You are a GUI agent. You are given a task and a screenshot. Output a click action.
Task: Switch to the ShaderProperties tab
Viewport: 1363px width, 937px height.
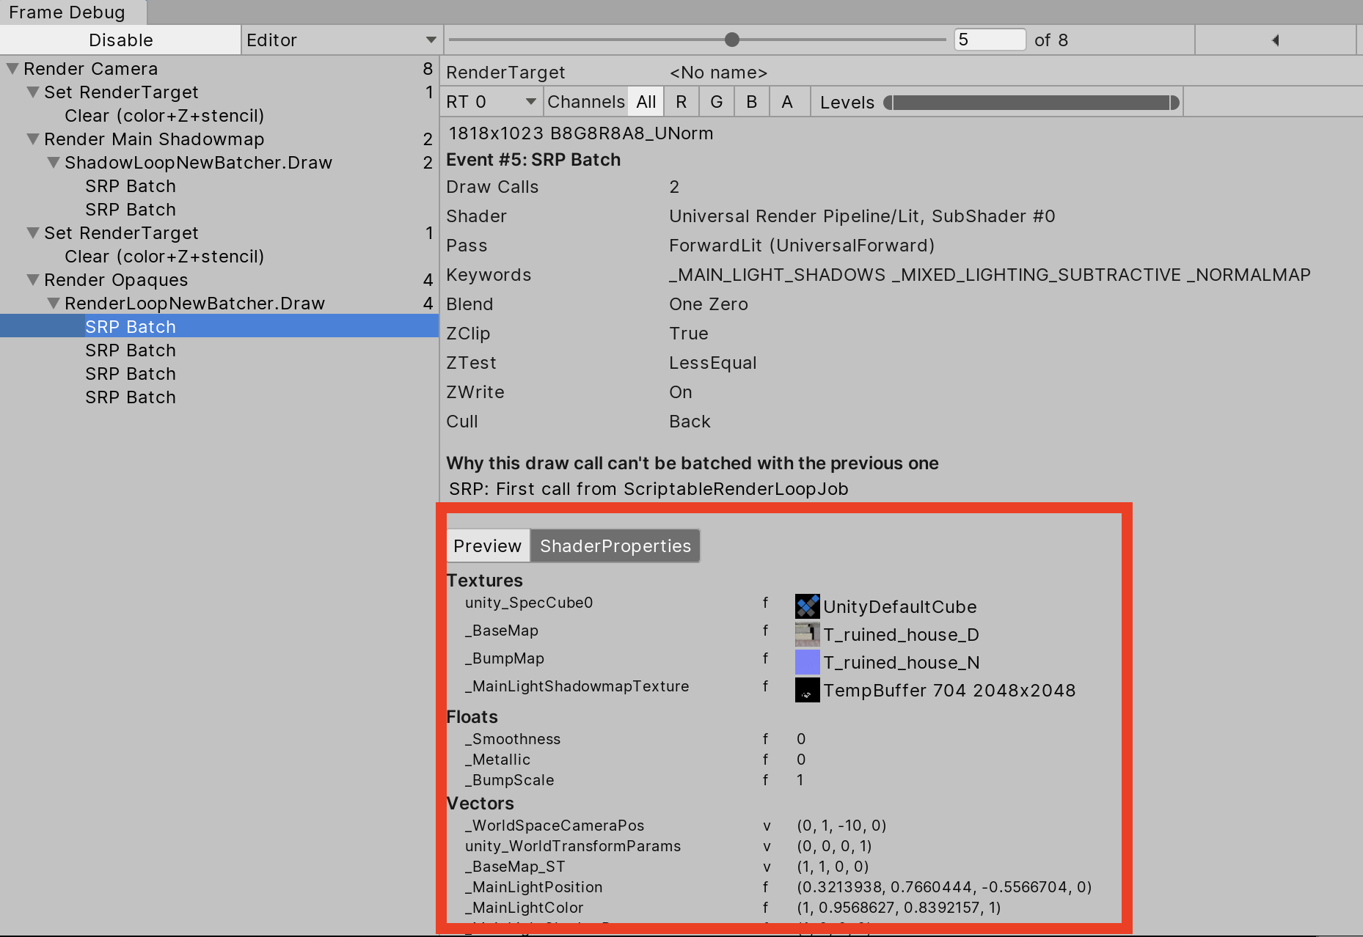[x=615, y=546]
